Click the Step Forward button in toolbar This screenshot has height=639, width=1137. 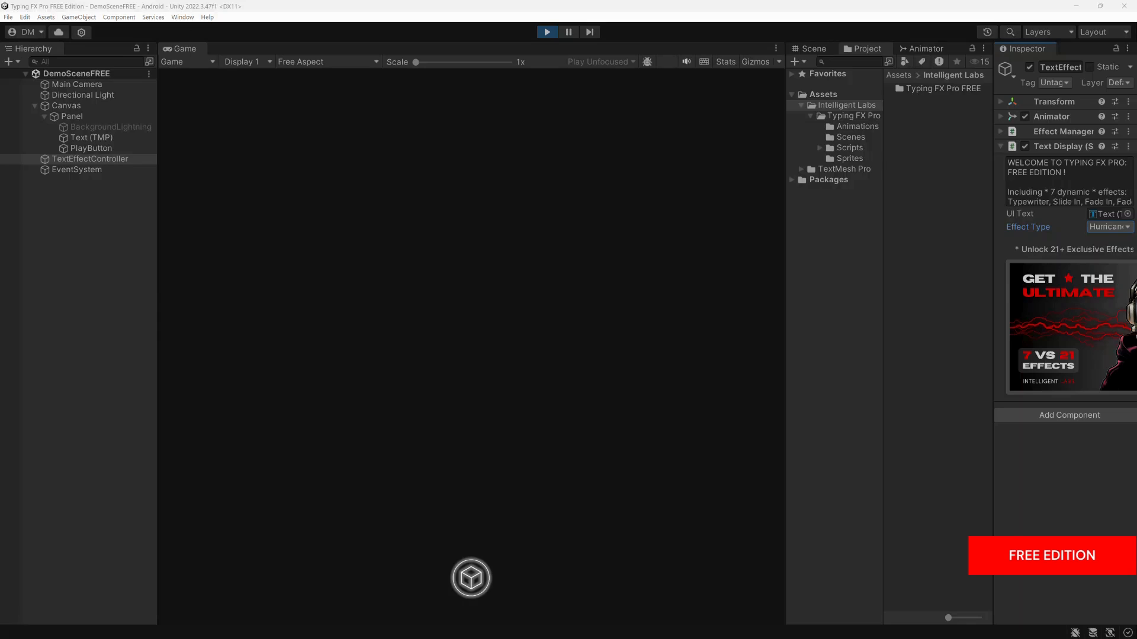click(x=589, y=32)
